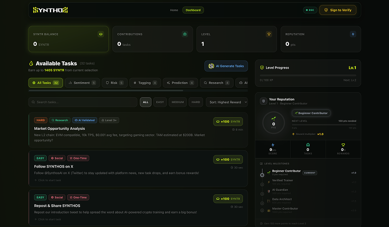Click the Search tasks input field
Image resolution: width=389 pixels, height=227 pixels.
[83, 102]
